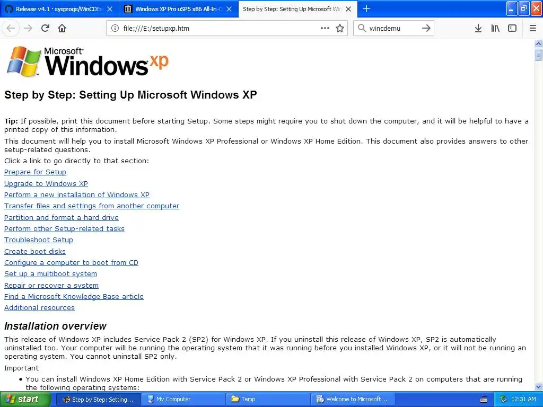Click the system tray network icon

point(503,400)
